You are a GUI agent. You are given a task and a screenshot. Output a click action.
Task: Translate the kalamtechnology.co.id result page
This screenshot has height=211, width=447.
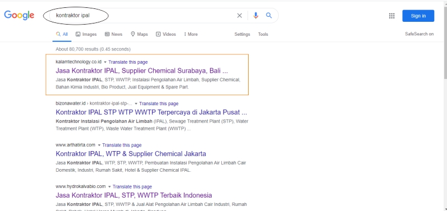click(x=128, y=62)
